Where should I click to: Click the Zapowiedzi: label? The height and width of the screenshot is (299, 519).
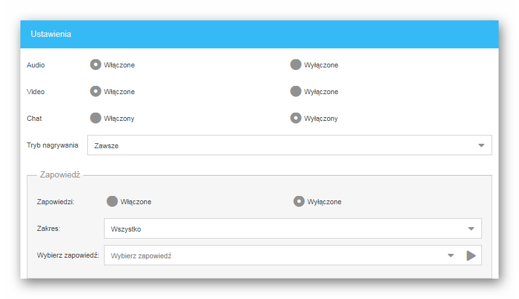point(55,202)
